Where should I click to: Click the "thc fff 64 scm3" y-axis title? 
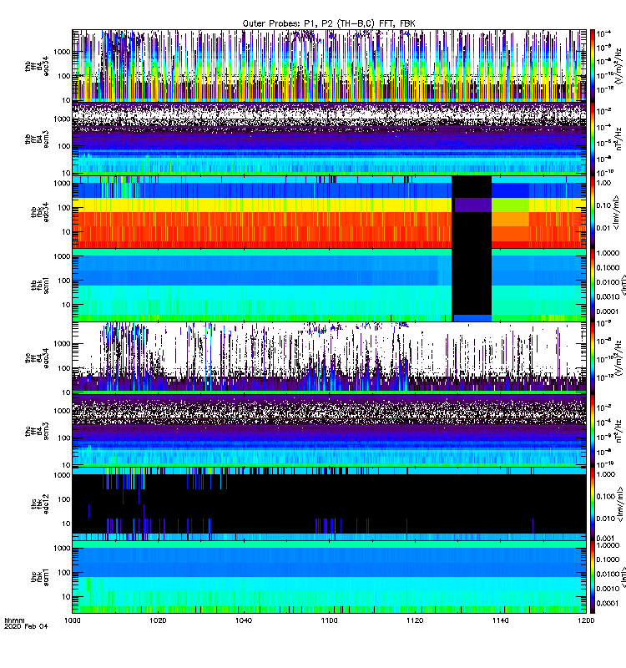pos(37,431)
